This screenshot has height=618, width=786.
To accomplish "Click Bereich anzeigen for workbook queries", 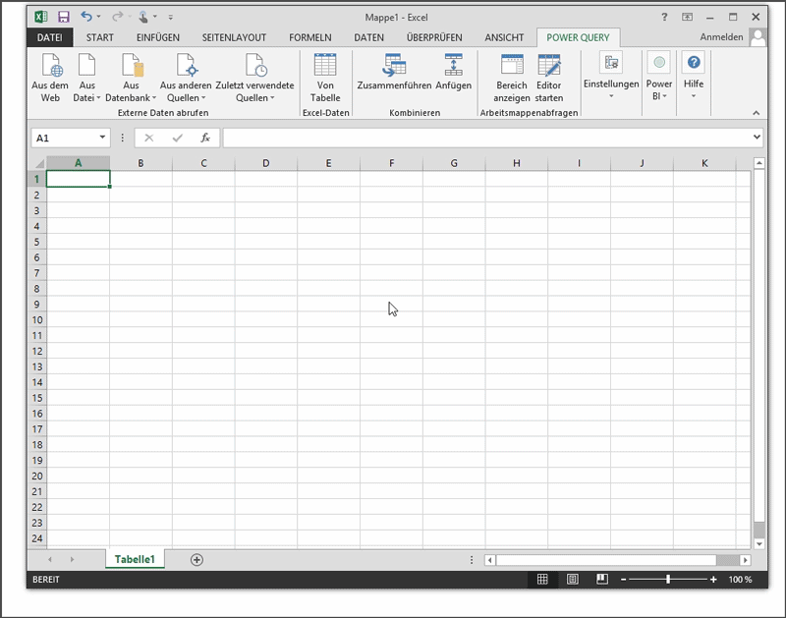I will coord(512,67).
